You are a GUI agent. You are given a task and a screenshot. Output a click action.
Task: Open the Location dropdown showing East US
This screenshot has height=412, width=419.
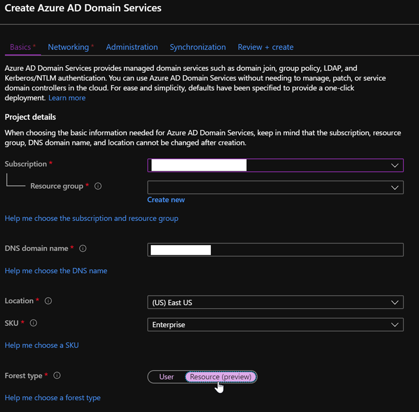click(275, 303)
